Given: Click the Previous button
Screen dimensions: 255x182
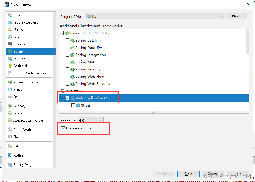Looking at the screenshot, I should (164, 174).
